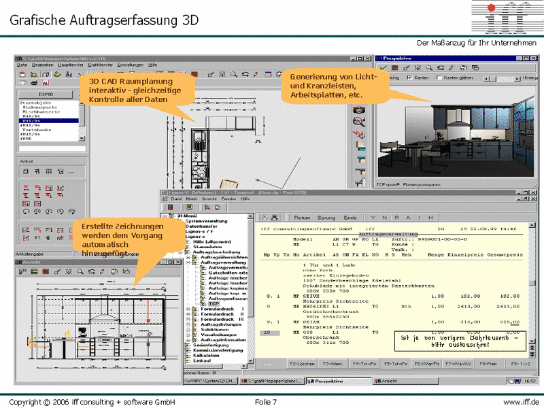Expand the Formulardruck II tree node

coord(188,314)
